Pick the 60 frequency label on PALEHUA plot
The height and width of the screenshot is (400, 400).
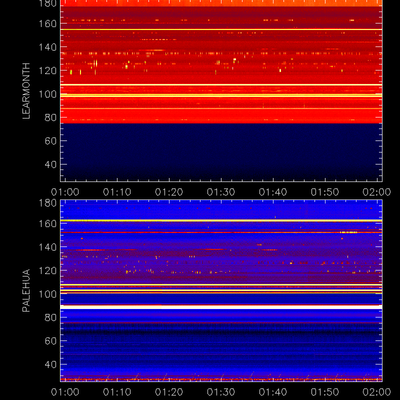point(50,341)
